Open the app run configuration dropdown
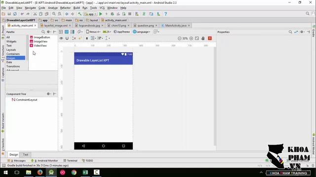The width and height of the screenshot is (316, 177). tap(91, 14)
